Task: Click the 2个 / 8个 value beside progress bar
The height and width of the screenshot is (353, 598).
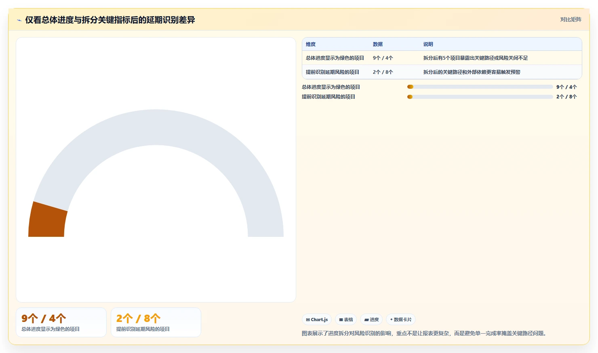Action: pyautogui.click(x=566, y=97)
